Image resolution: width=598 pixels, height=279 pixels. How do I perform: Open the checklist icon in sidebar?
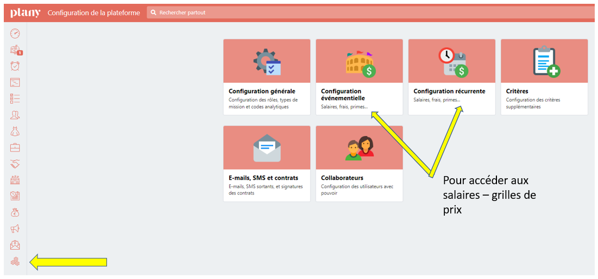pos(15,99)
